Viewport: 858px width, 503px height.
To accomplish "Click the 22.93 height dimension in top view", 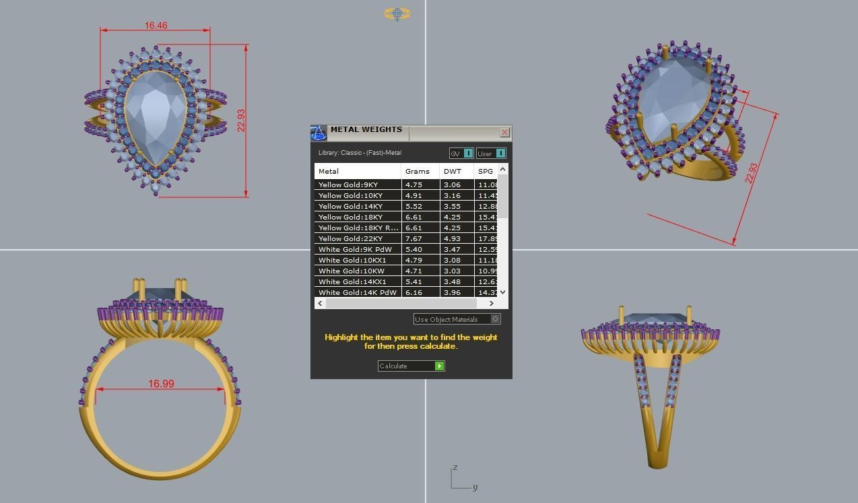I will click(240, 121).
